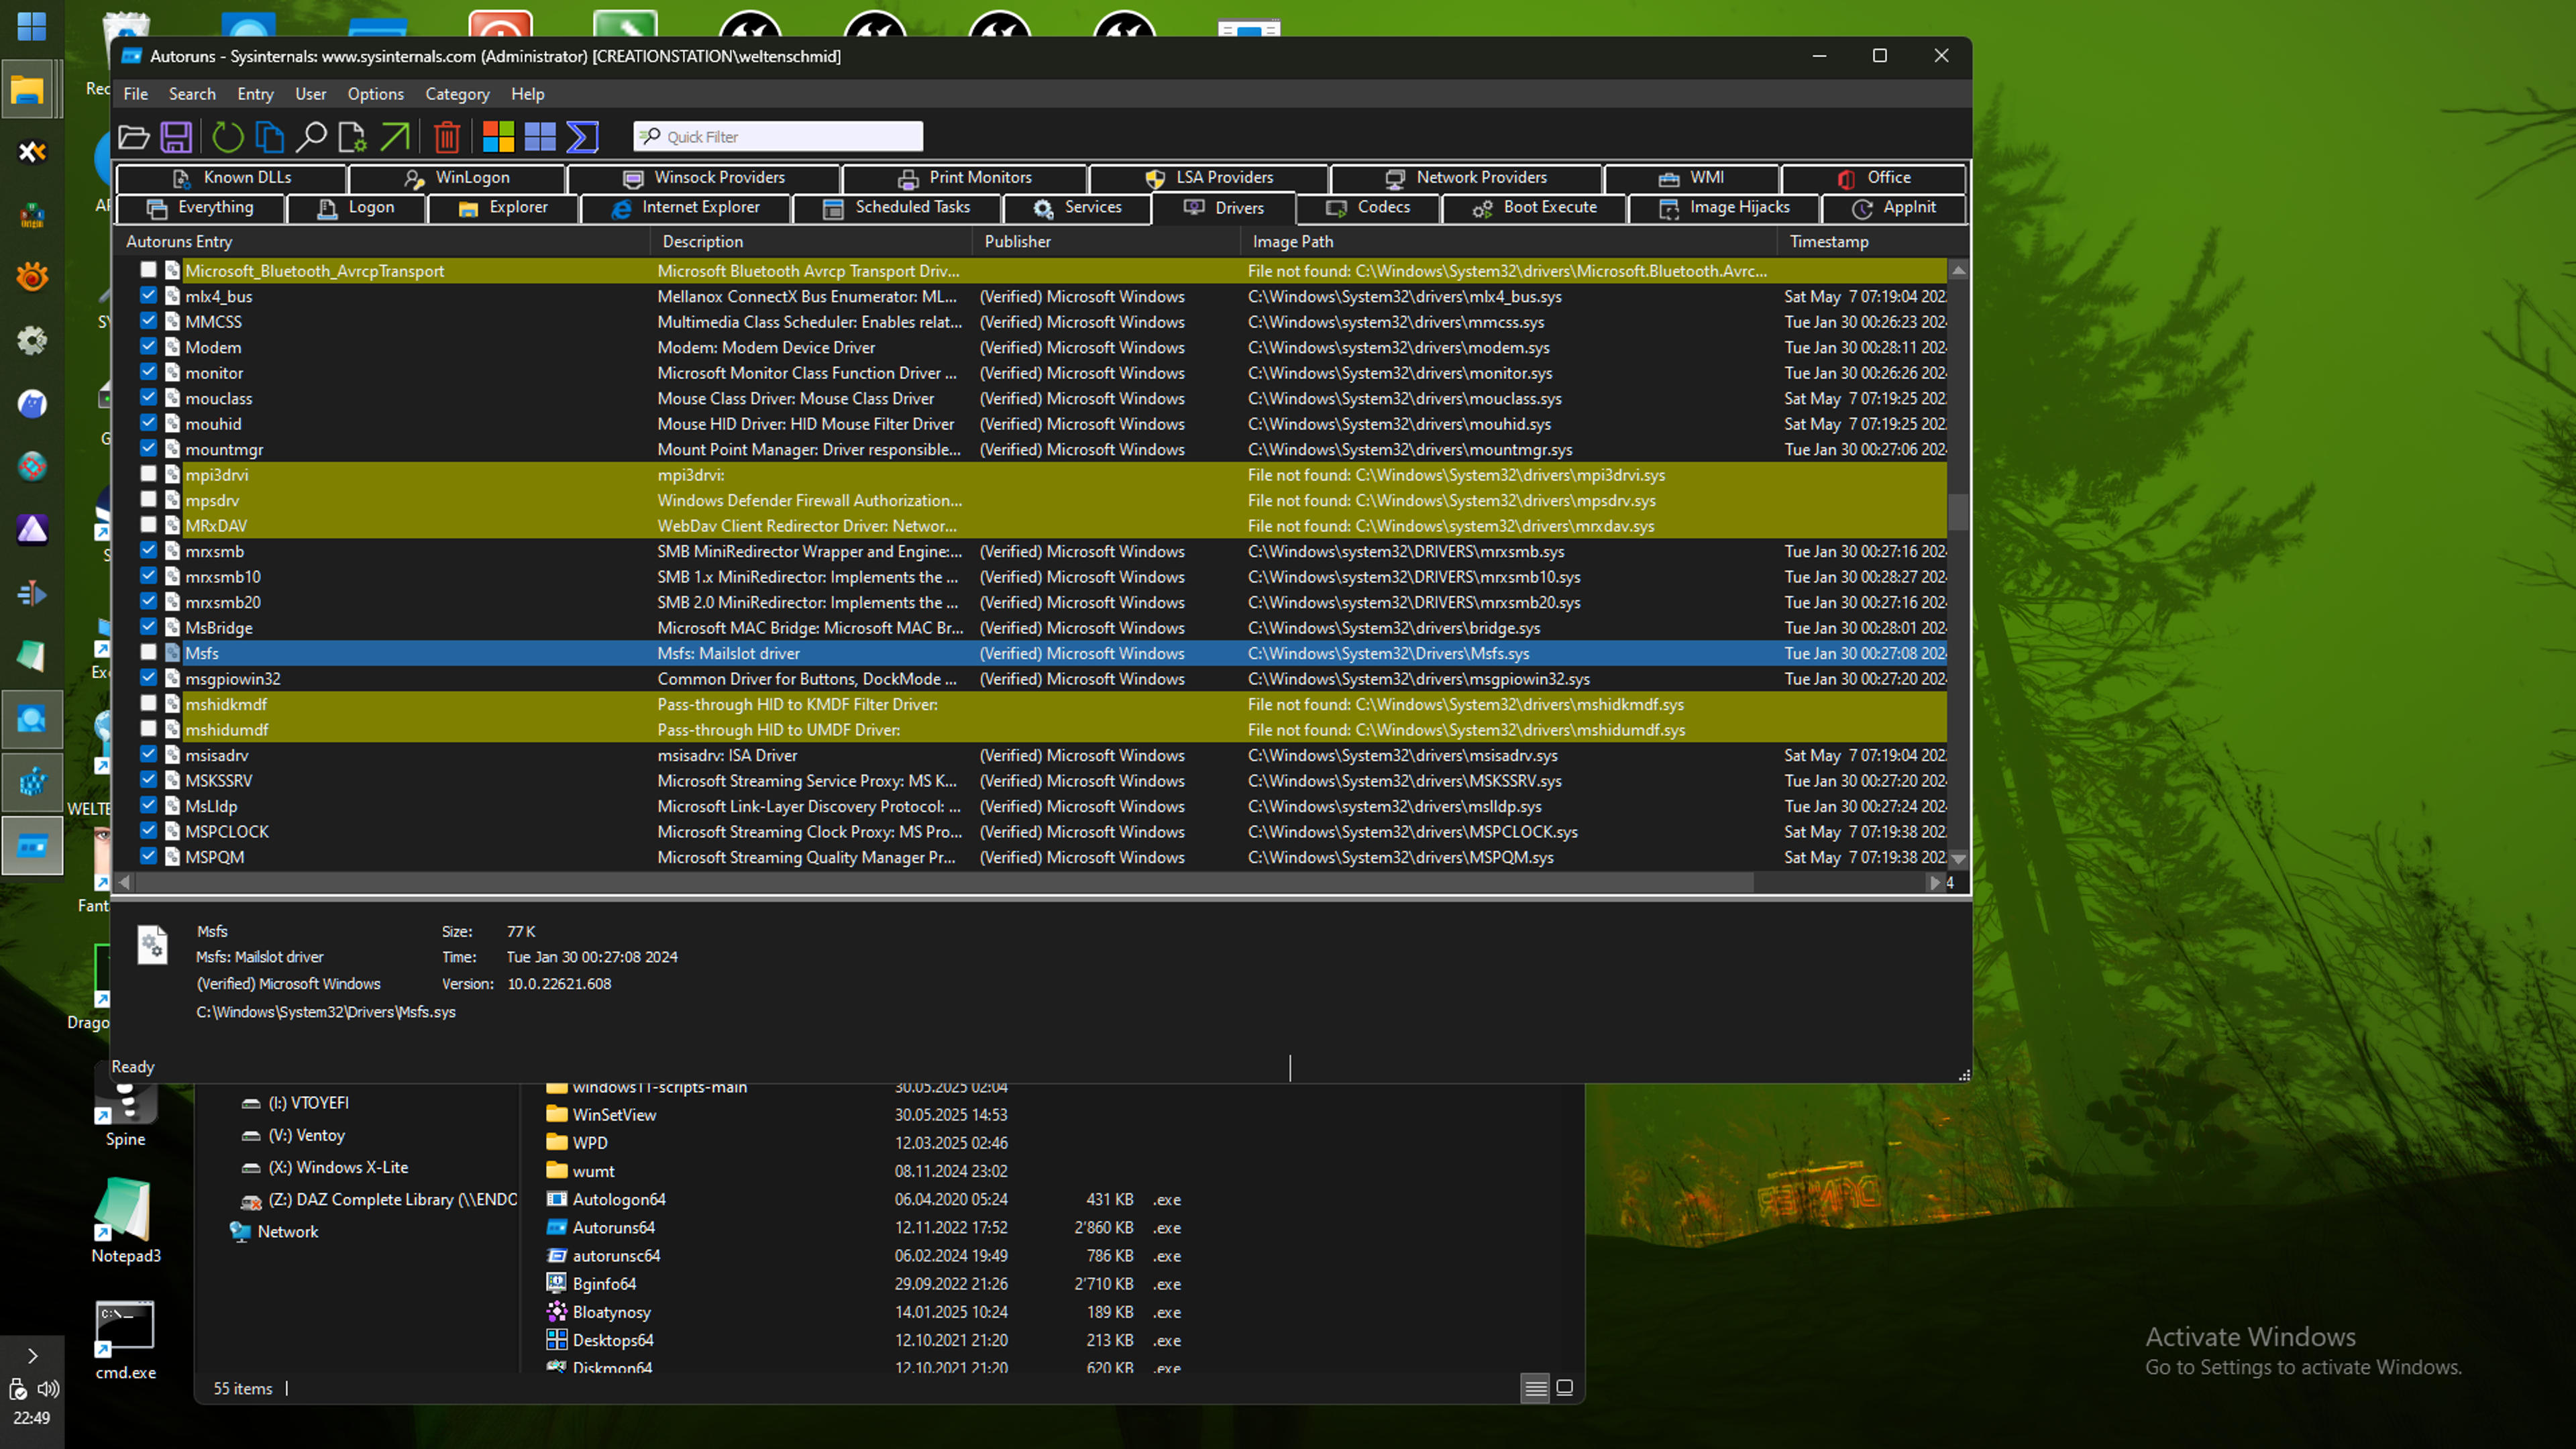Expand the taskbar hidden icons chevron
Screen dimensions: 2576x1449
point(32,1356)
